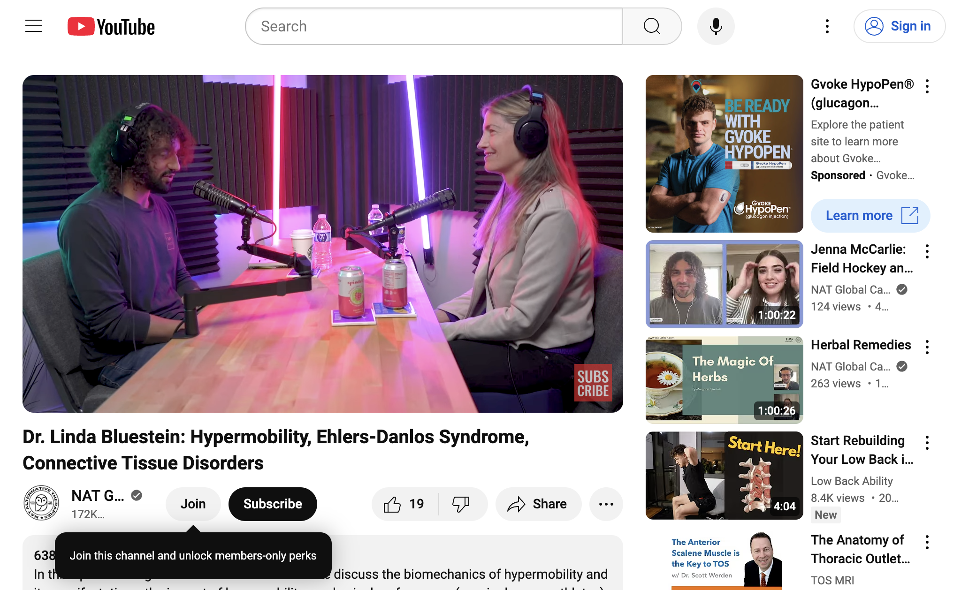Image resolution: width=961 pixels, height=590 pixels.
Task: Open Start Here low back thumbnail
Action: pyautogui.click(x=724, y=475)
